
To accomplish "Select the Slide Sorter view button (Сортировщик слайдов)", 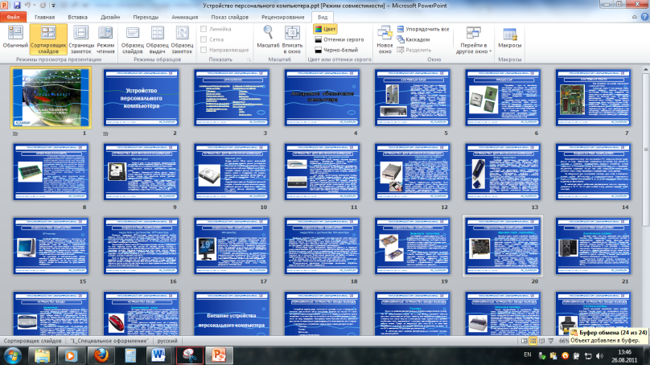I will coord(48,39).
